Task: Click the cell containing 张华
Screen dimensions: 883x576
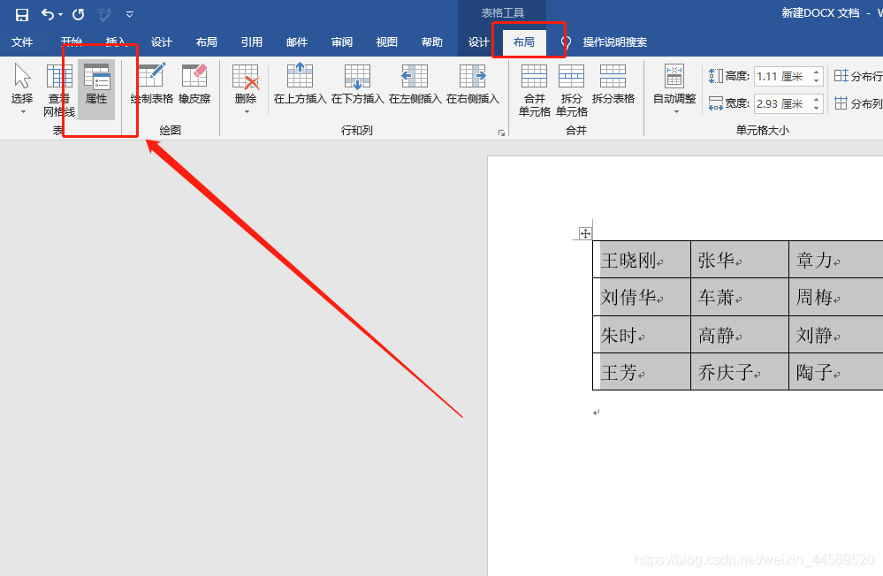Action: coord(740,260)
